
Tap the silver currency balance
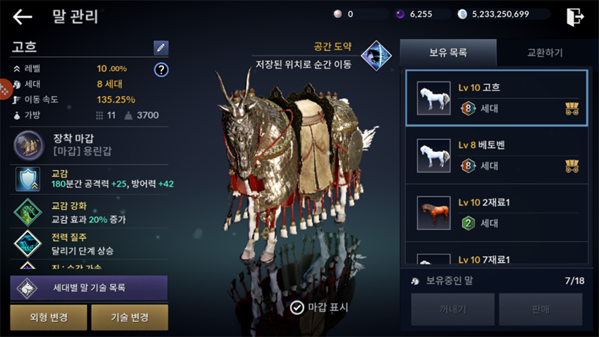click(500, 14)
